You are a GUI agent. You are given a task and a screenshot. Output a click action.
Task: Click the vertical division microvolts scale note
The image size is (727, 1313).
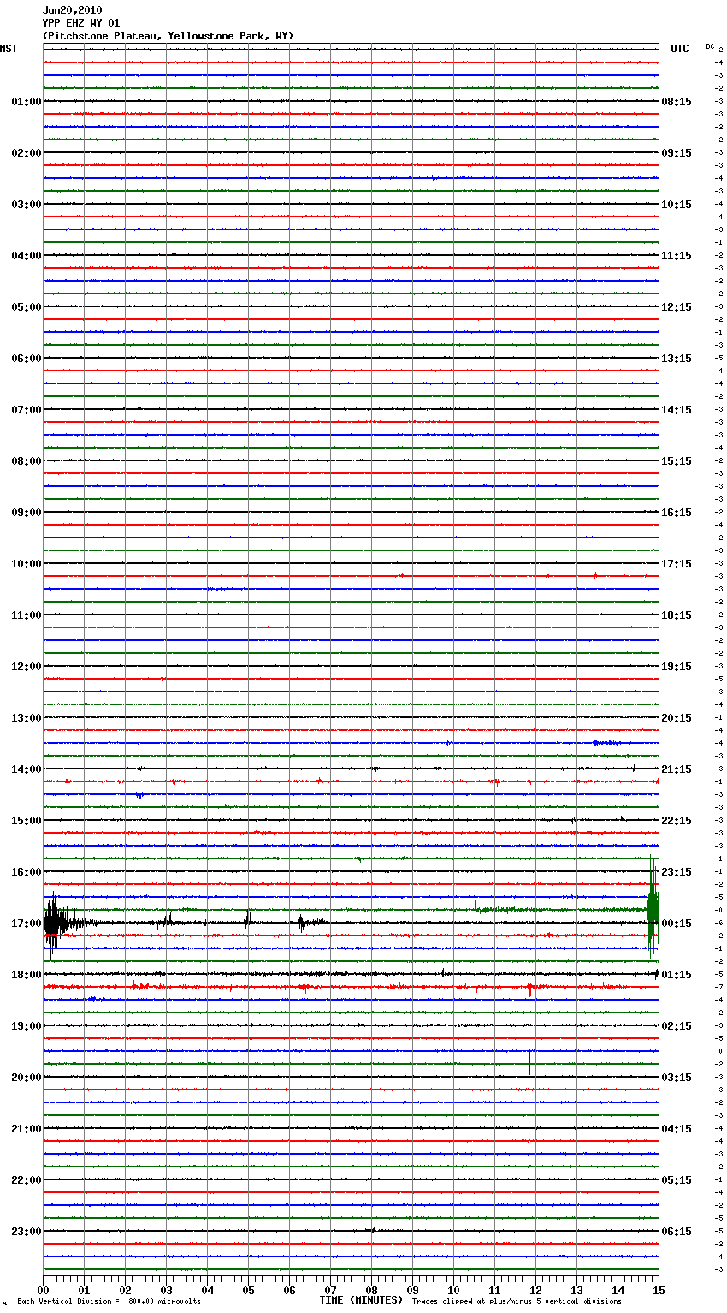(x=109, y=1301)
